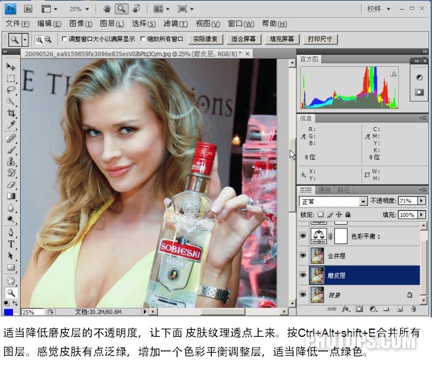
Task: Select the Hand tool in toolbox
Action: [x=11, y=281]
